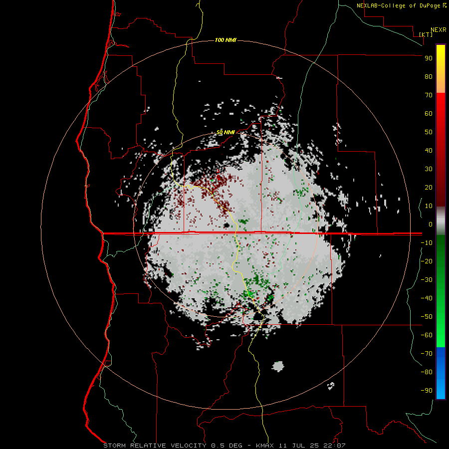Click the yellow top of color bar
The height and width of the screenshot is (449, 449).
click(441, 54)
